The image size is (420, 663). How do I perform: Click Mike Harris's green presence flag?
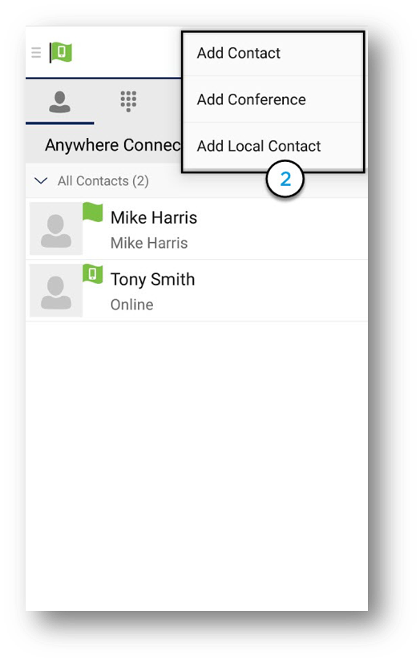pos(92,212)
